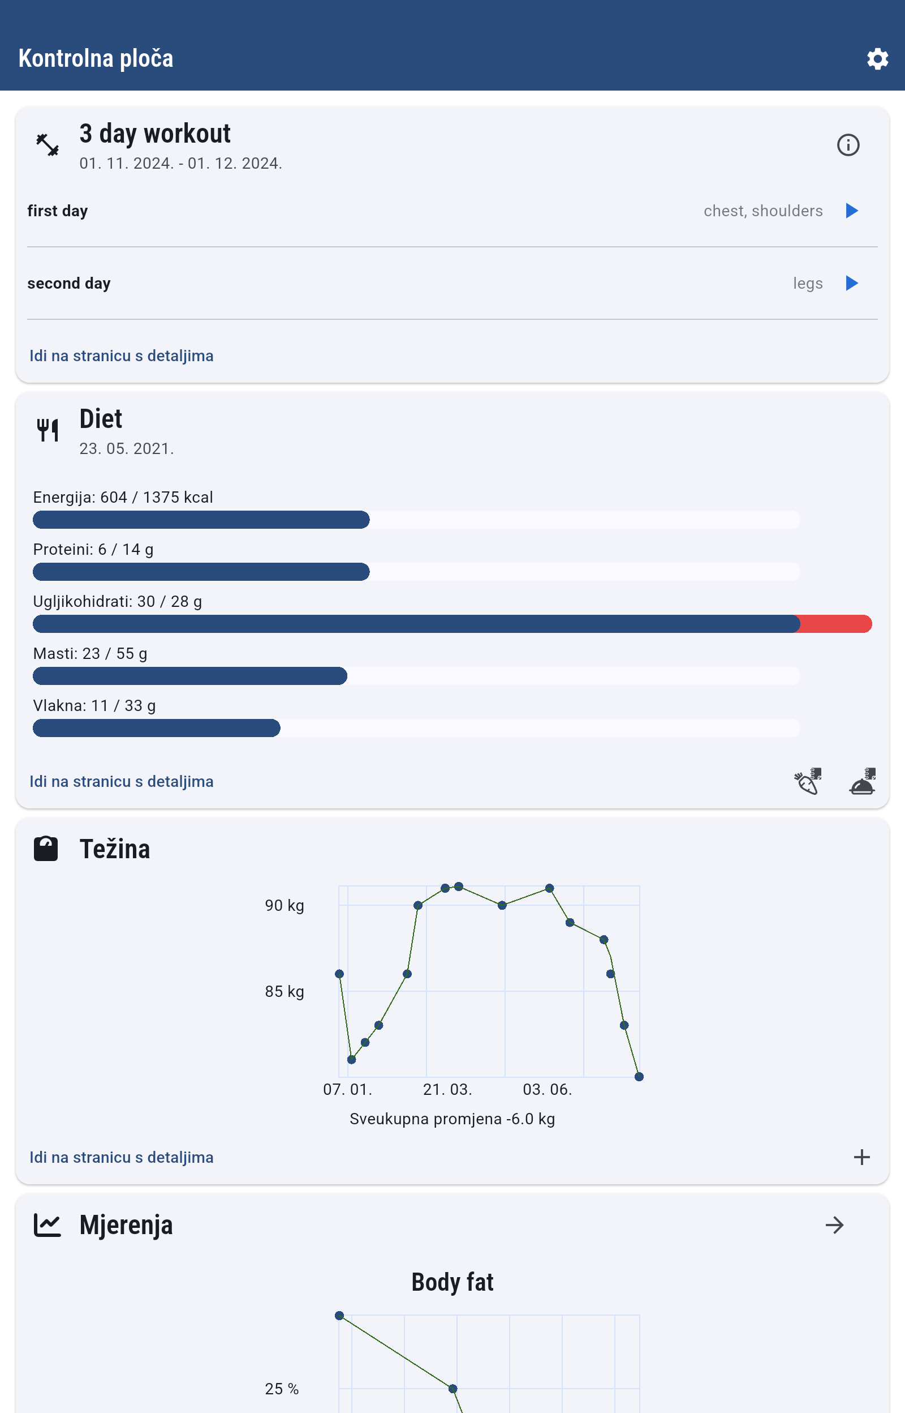The height and width of the screenshot is (1413, 905).
Task: Click the last point on weight chart
Action: point(639,1077)
